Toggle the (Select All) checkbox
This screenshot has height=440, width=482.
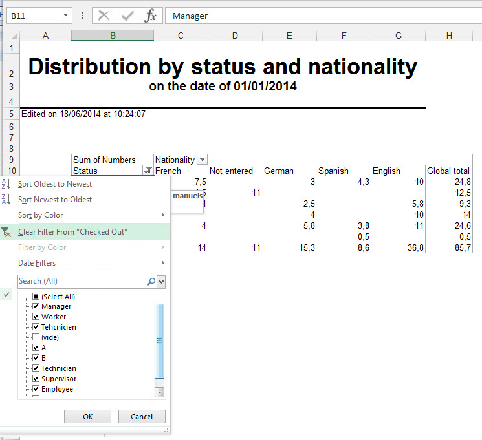click(x=36, y=297)
